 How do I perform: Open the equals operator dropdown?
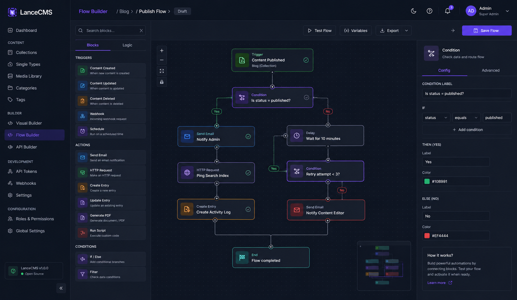(x=466, y=118)
